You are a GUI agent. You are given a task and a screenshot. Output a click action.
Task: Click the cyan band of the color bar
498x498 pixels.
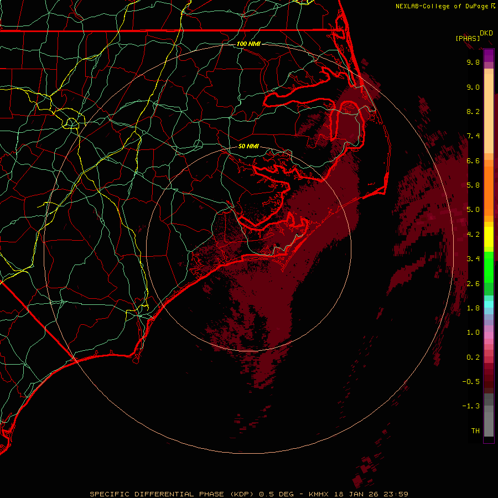(x=489, y=304)
